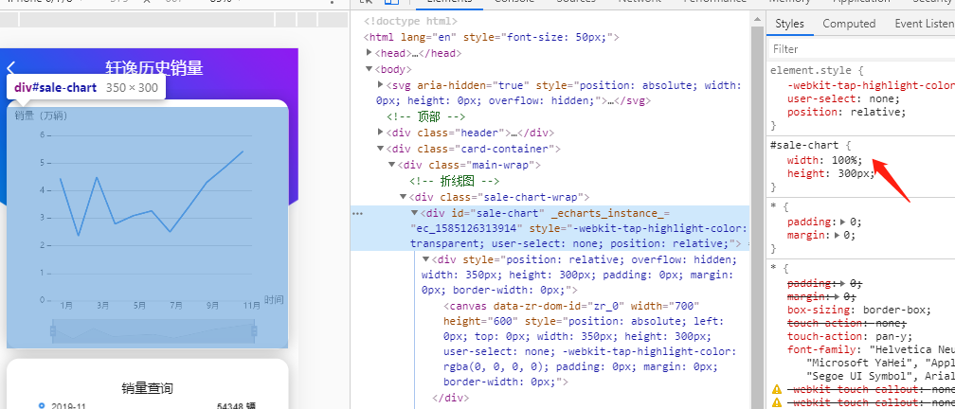Click the 11月 label on the chart x-axis
The image size is (955, 409).
point(252,306)
